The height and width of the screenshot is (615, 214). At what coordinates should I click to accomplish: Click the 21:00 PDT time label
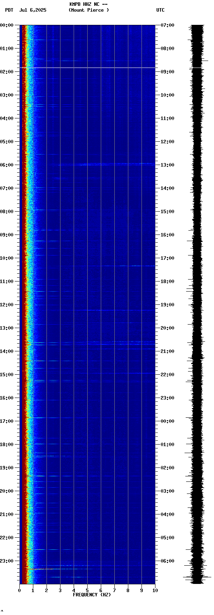[7, 514]
